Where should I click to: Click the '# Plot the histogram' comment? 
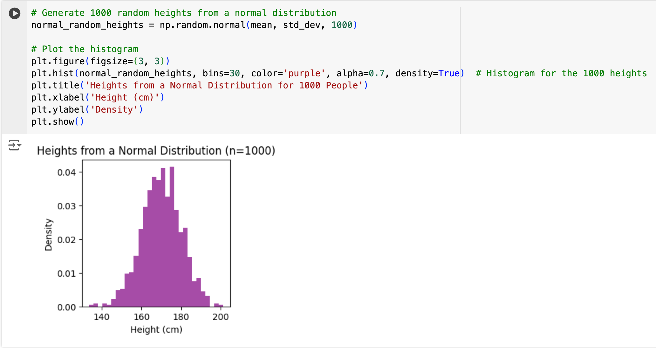click(85, 49)
